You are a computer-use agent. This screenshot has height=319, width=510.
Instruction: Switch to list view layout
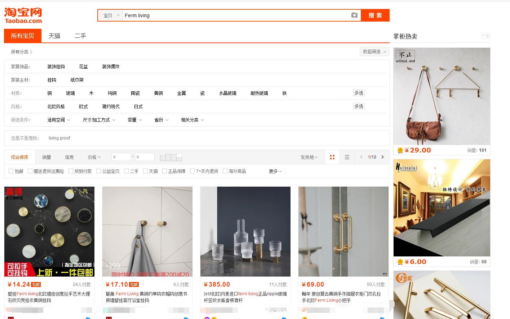[x=347, y=157]
